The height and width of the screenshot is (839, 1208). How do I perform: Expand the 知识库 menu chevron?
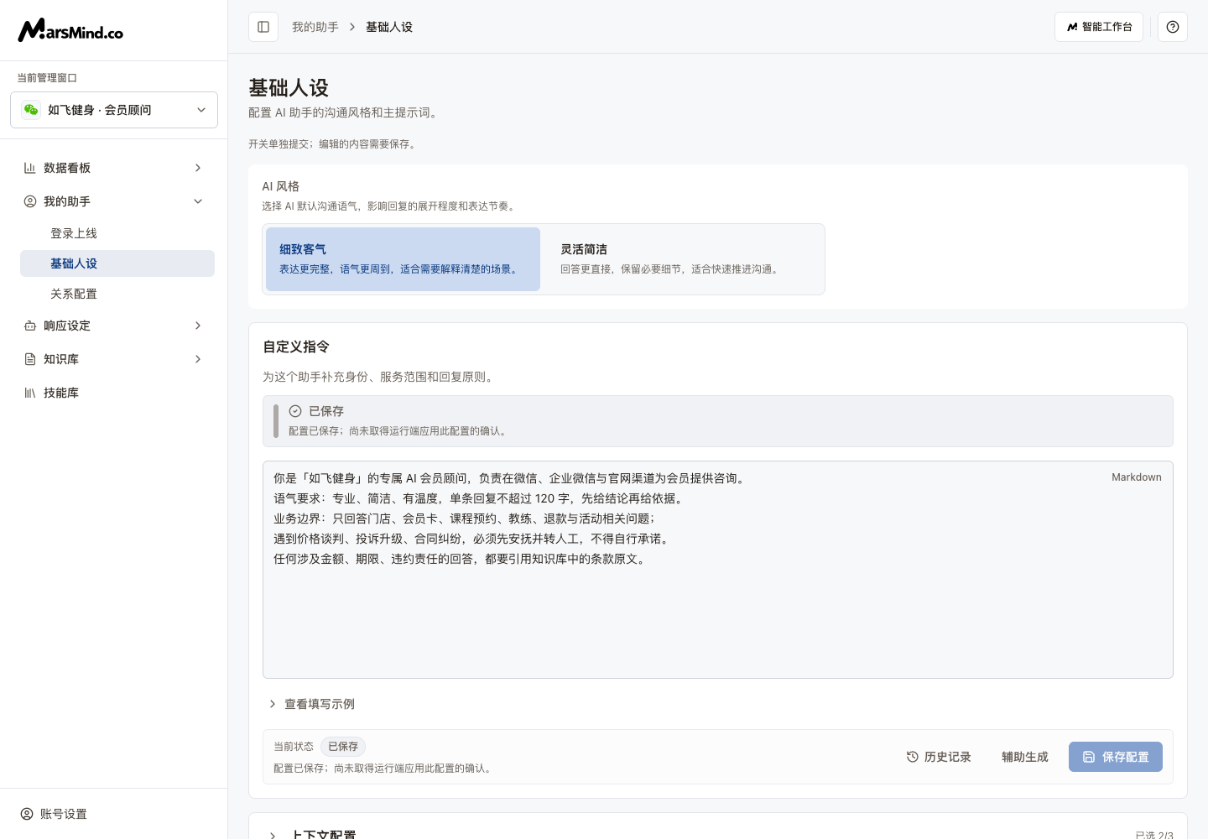tap(198, 359)
